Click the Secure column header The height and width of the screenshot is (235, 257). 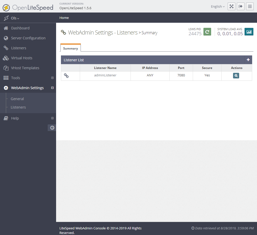pyautogui.click(x=207, y=68)
